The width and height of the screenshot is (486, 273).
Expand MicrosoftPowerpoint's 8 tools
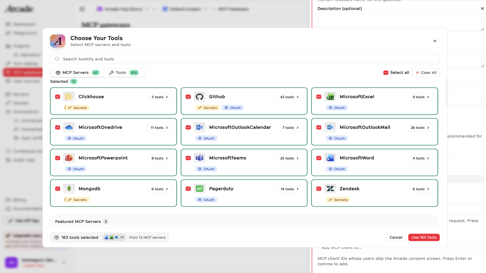tap(160, 158)
